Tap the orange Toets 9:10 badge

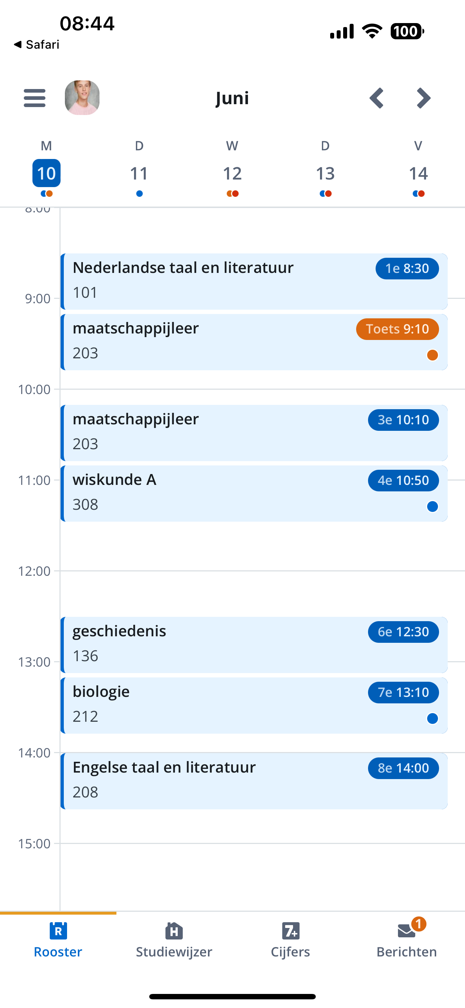397,329
